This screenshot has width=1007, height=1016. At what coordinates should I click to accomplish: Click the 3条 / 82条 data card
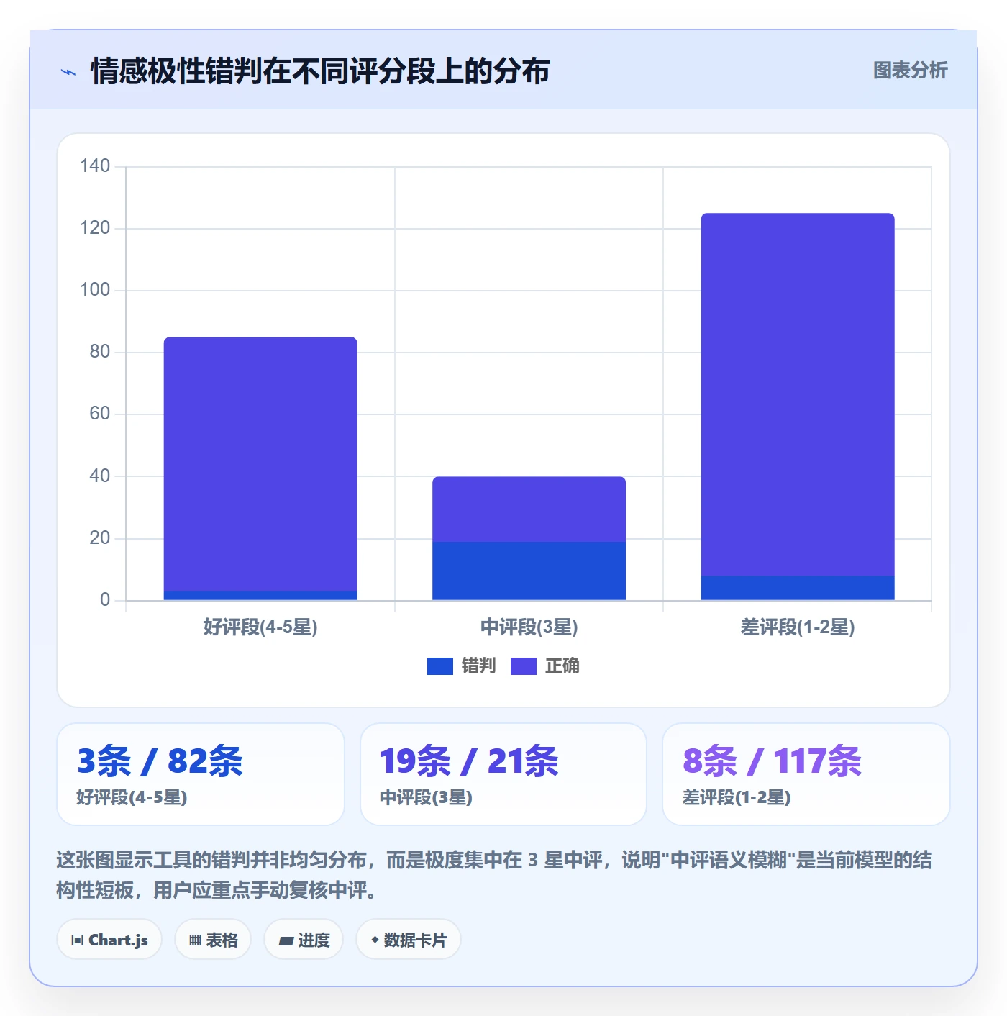pyautogui.click(x=201, y=774)
